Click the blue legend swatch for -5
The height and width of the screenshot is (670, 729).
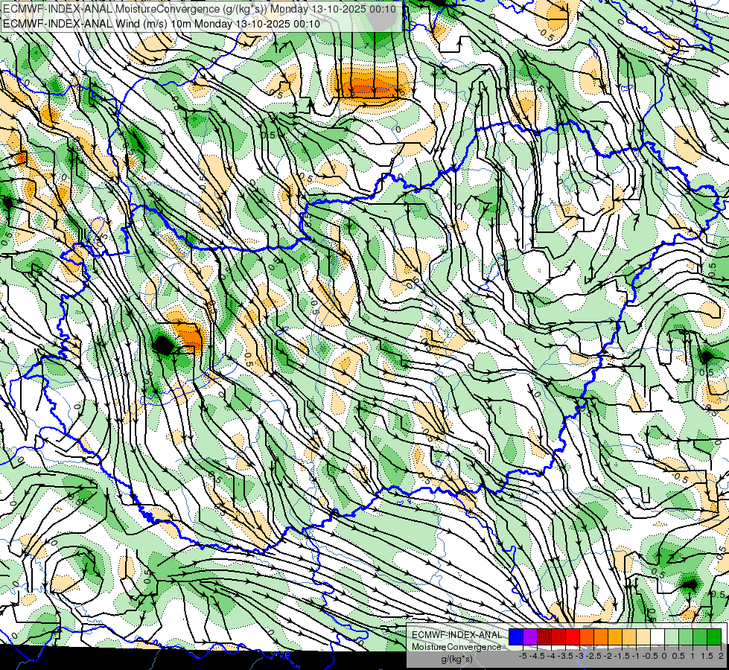[x=516, y=636]
